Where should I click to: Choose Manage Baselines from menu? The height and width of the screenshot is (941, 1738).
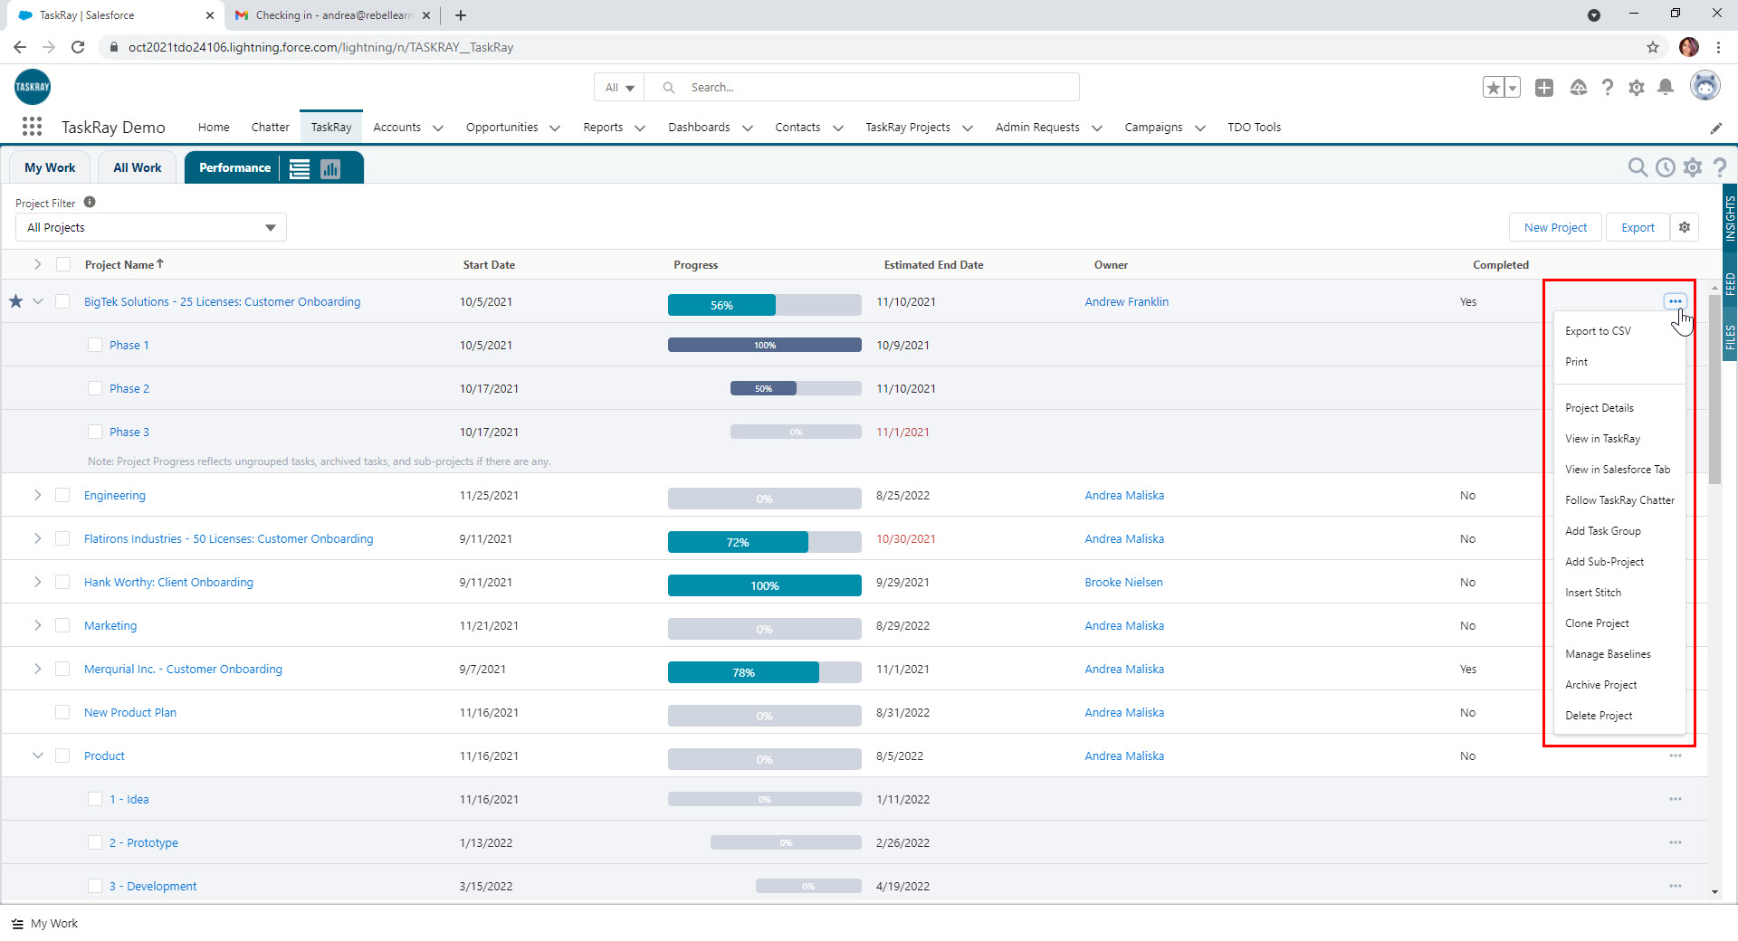click(1608, 654)
